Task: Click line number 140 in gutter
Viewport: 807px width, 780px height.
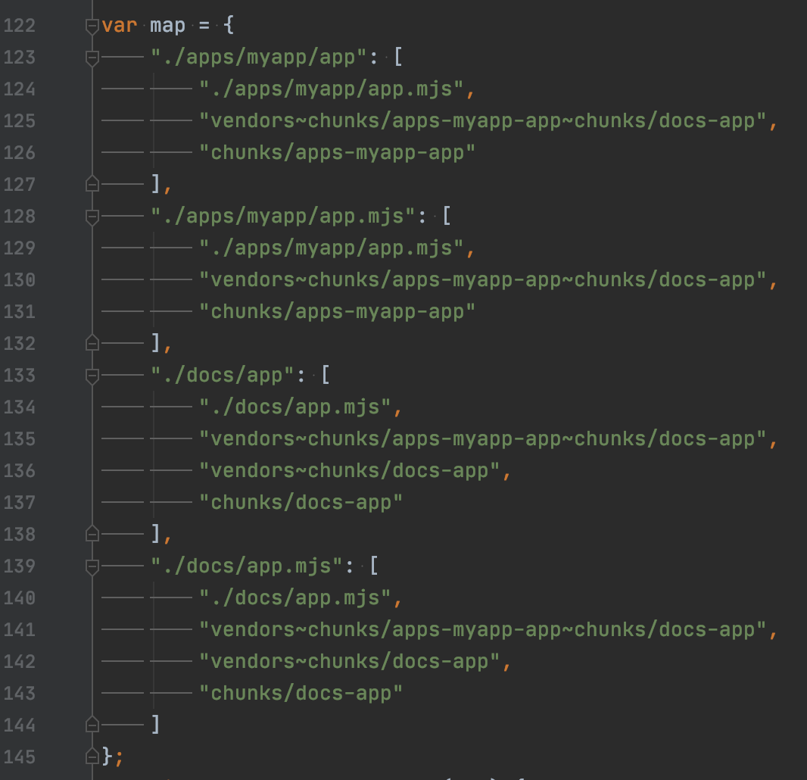Action: point(20,598)
